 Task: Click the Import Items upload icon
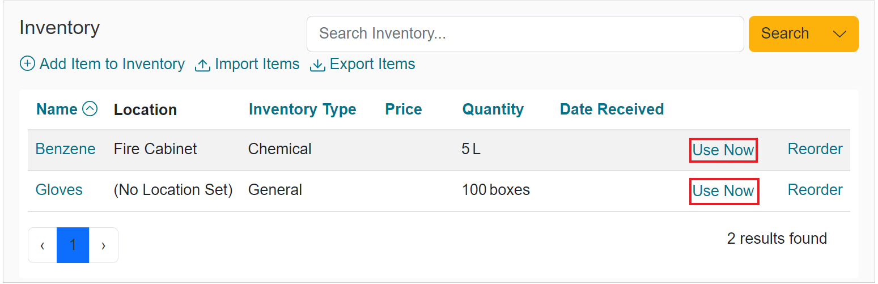(x=202, y=65)
